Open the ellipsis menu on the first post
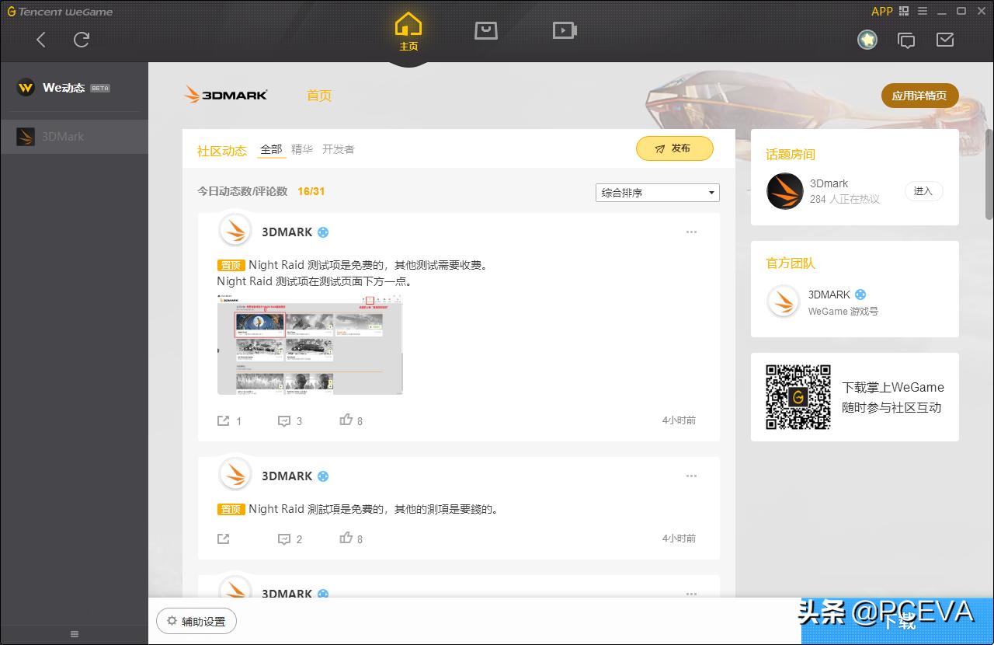Image resolution: width=994 pixels, height=645 pixels. (691, 232)
